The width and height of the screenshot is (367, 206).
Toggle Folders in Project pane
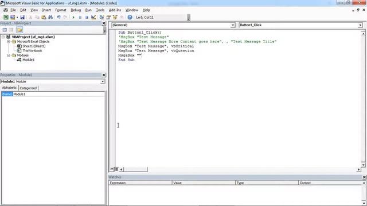[x=19, y=30]
